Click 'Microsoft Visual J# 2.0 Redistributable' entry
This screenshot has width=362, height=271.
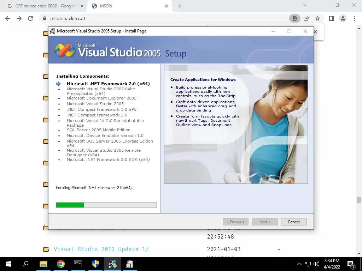tap(105, 123)
